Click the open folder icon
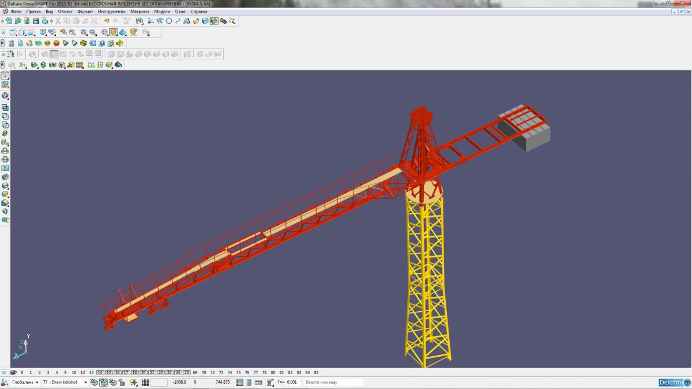 (18, 21)
